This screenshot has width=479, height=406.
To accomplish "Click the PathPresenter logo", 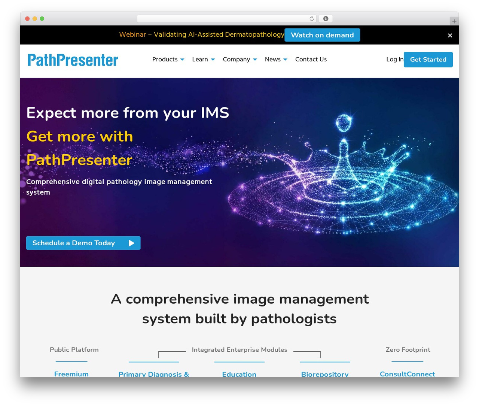I will tap(73, 60).
